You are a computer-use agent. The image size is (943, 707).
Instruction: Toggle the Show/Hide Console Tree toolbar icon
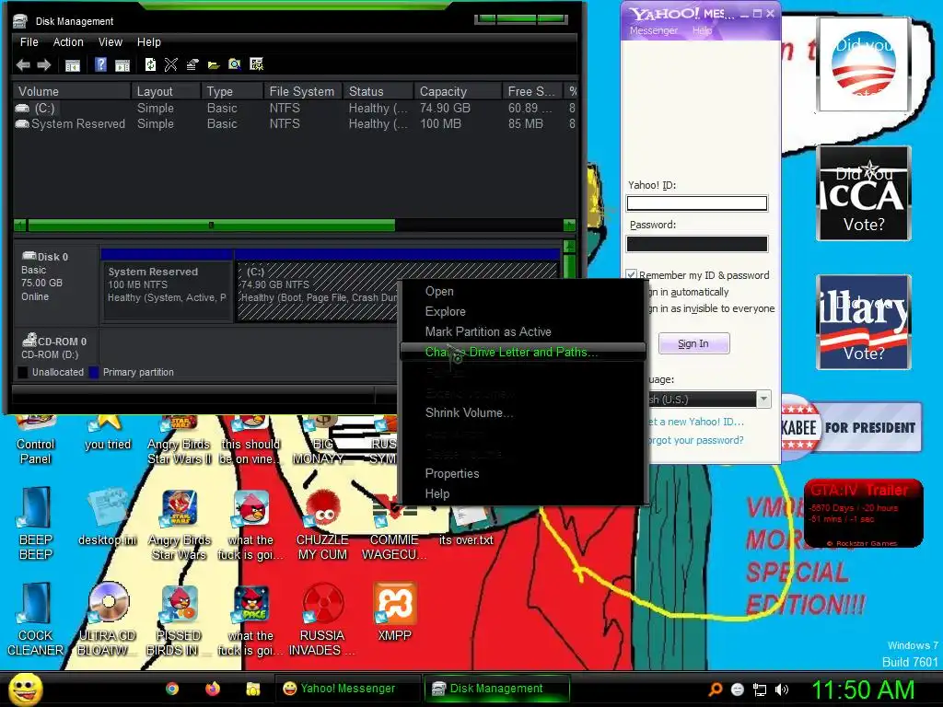pos(73,65)
